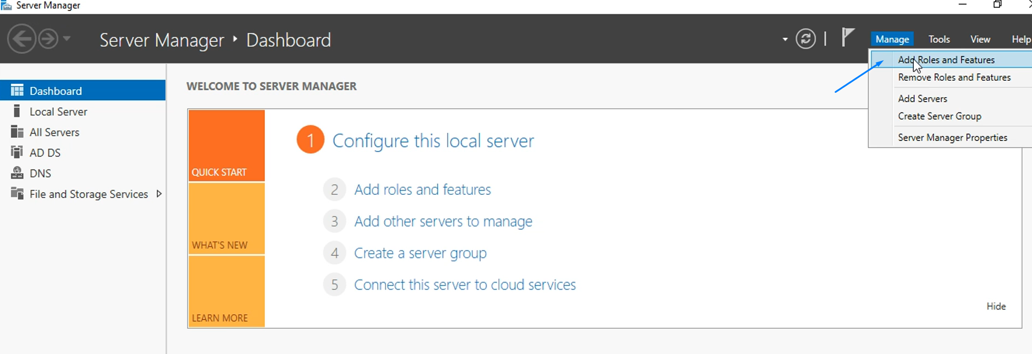Viewport: 1032px width, 354px height.
Task: Restore down the Server Manager window
Action: (997, 5)
